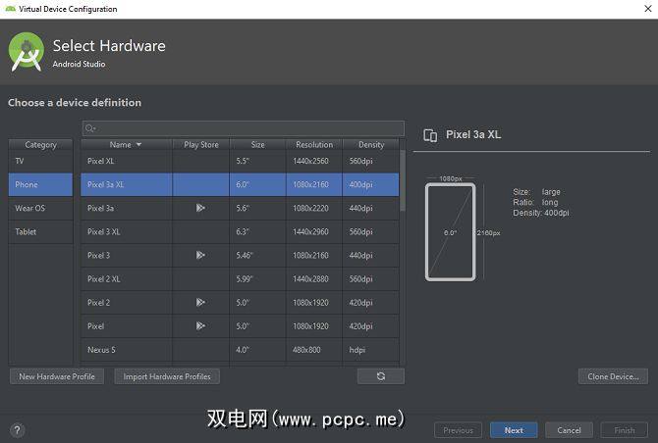The width and height of the screenshot is (658, 443).
Task: Select the TV category
Action: pos(40,161)
